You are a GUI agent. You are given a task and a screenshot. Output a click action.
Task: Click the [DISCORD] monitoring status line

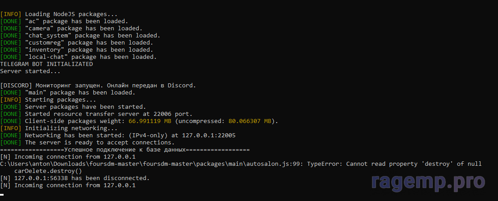[x=98, y=86]
